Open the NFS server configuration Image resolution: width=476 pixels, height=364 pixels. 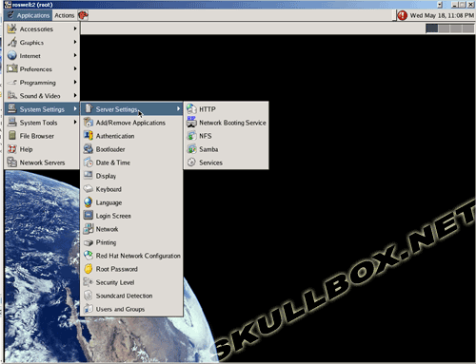226,136
